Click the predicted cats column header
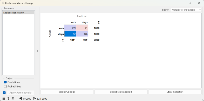This screenshot has width=204, height=101. [73, 22]
